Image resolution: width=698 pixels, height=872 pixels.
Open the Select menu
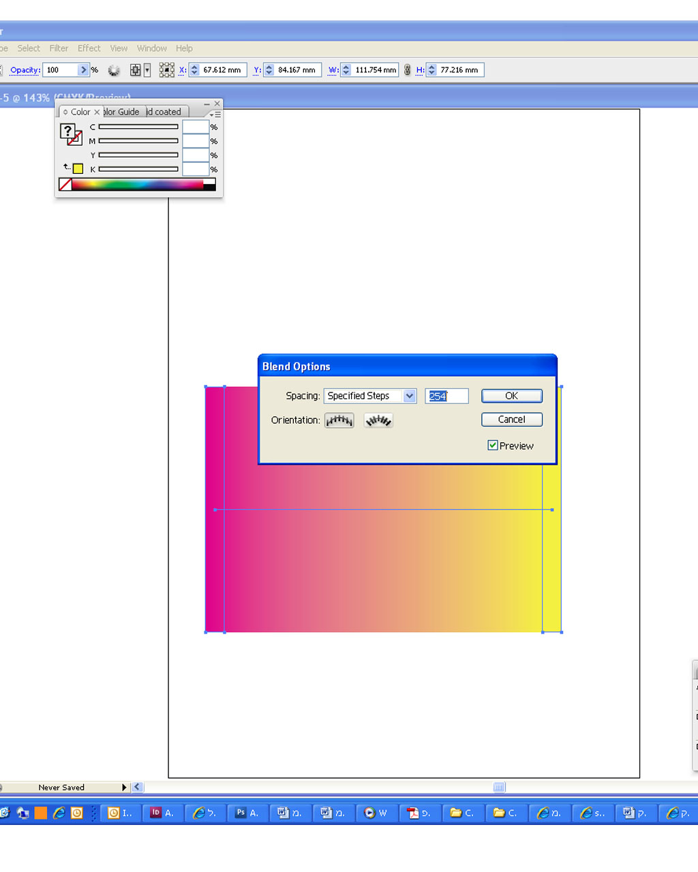click(x=29, y=48)
